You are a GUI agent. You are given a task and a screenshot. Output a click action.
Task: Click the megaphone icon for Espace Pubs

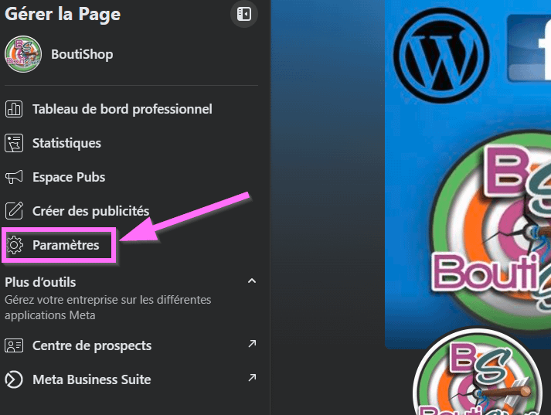14,177
